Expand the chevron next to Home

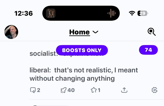click(95, 32)
